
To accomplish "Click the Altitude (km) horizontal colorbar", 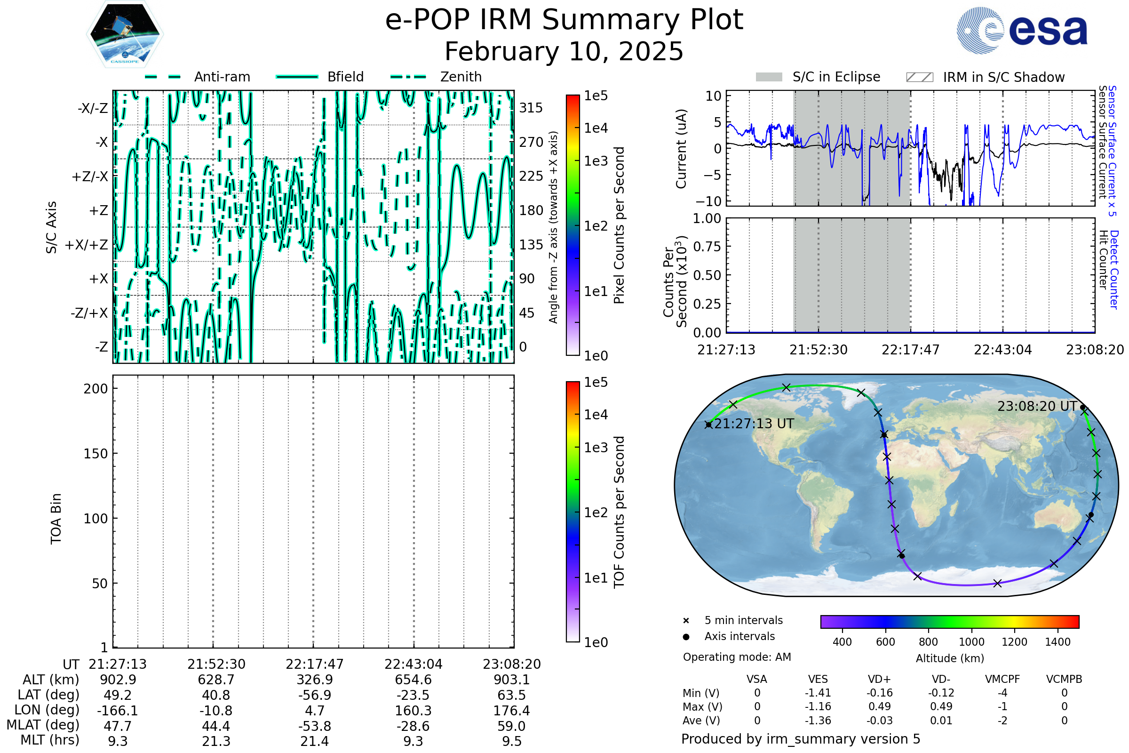I will 949,621.
